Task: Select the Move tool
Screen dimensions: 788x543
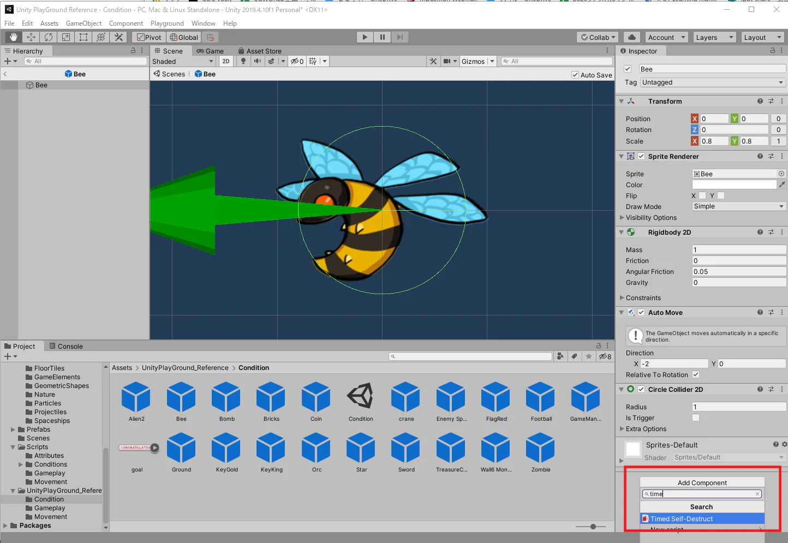Action: pyautogui.click(x=31, y=37)
